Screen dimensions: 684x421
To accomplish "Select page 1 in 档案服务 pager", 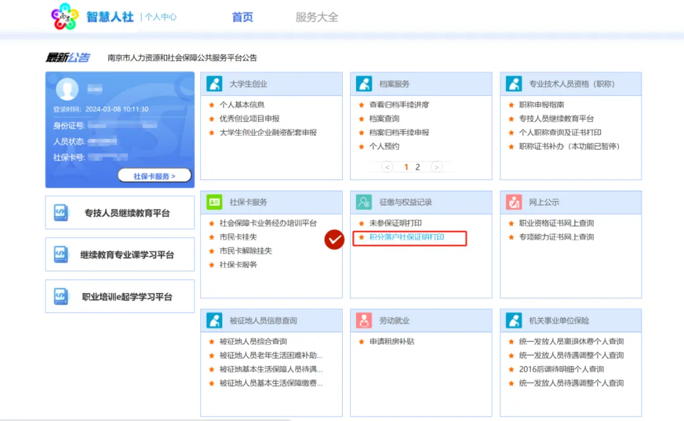I will (x=406, y=167).
